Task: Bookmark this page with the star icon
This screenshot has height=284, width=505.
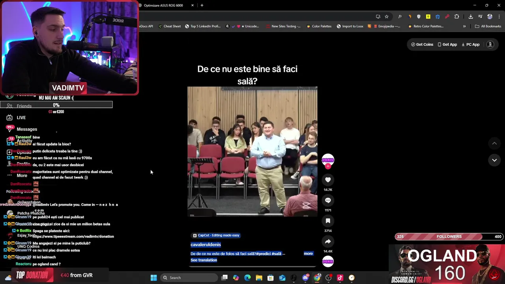Action: click(x=387, y=17)
